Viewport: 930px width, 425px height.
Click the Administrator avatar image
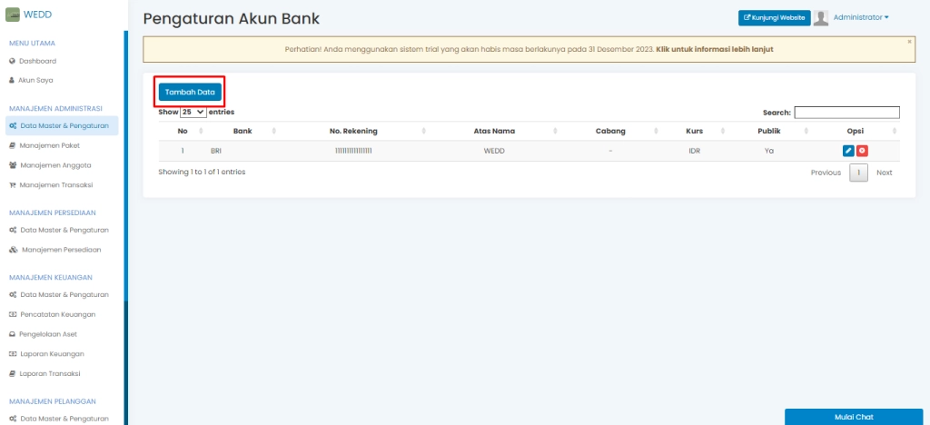click(x=821, y=18)
